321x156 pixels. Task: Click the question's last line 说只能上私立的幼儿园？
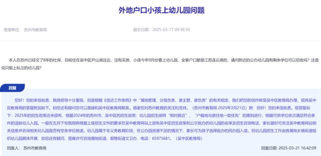pyautogui.click(x=22, y=67)
